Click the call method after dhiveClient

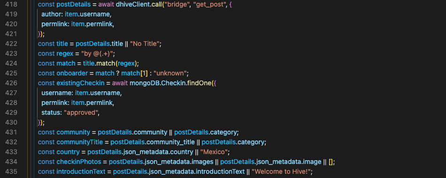(x=157, y=5)
